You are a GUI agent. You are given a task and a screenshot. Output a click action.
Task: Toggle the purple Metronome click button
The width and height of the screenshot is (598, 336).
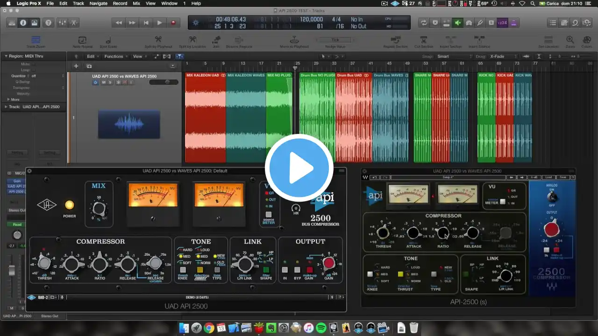coord(513,22)
